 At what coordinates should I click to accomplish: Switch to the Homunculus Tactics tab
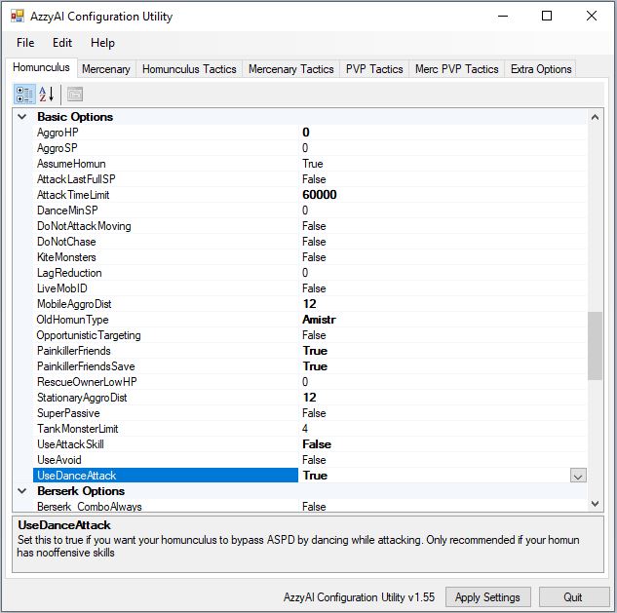pos(189,69)
